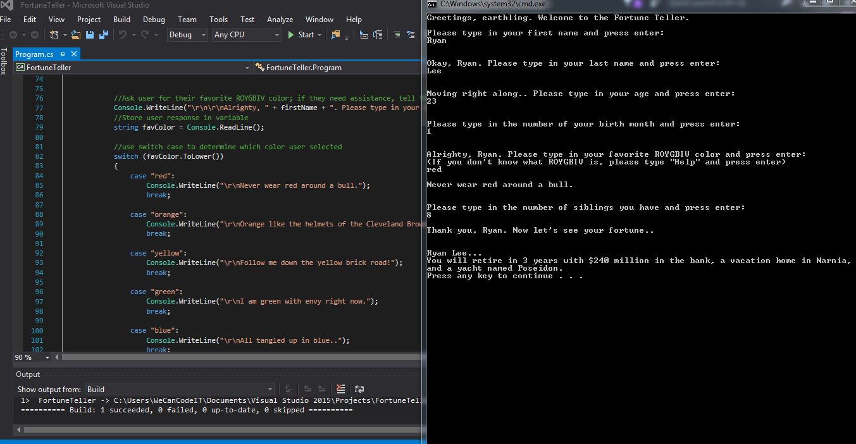Open the Toolbox side panel

pyautogui.click(x=4, y=62)
